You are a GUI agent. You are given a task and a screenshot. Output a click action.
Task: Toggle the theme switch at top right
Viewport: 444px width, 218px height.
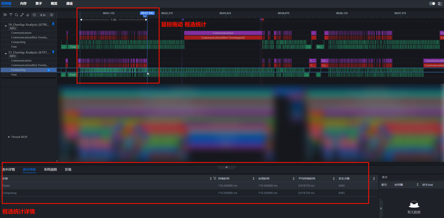[x=432, y=4]
